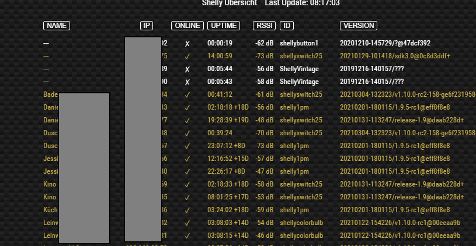This screenshot has height=246, width=476.
Task: Click the offline X icon beside uptime 00:05:44
Action: pos(187,69)
